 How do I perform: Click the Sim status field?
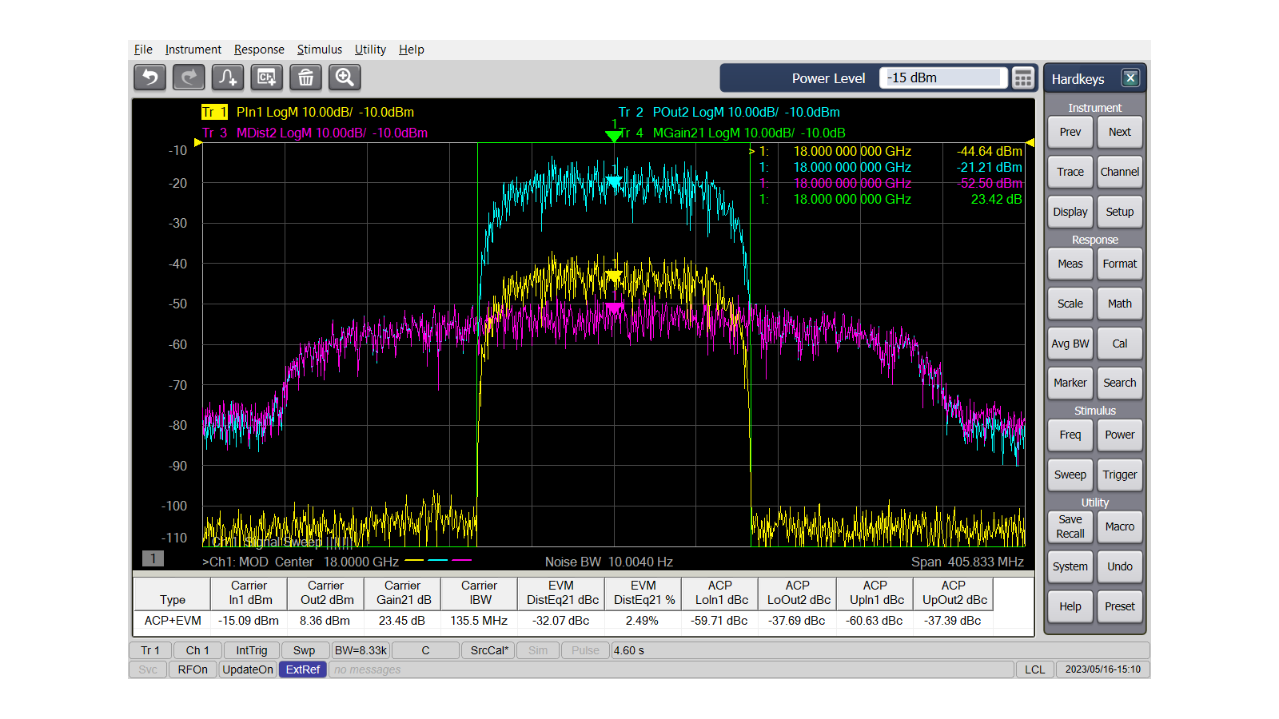(538, 650)
